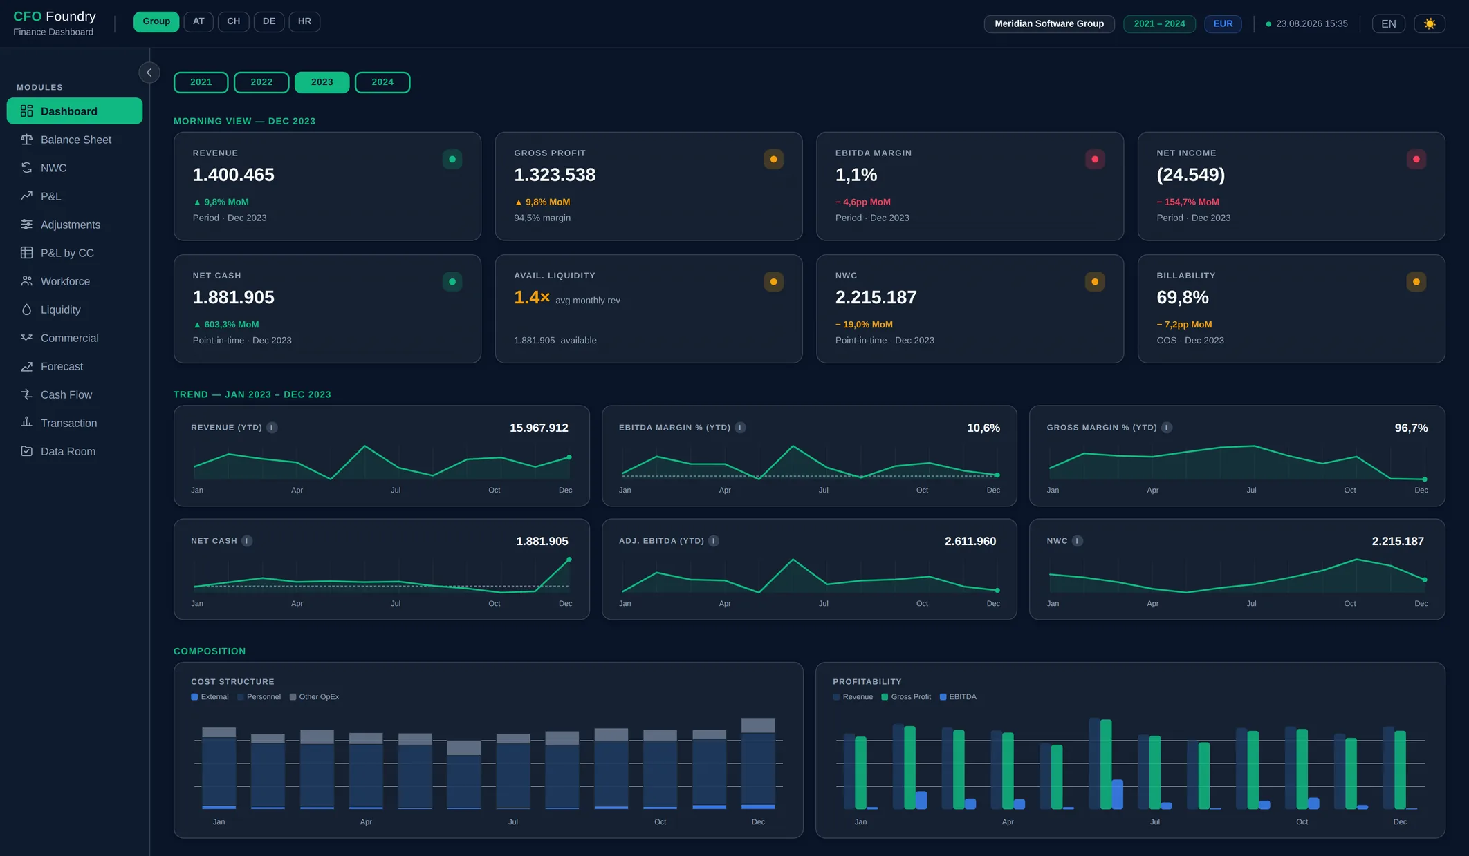The width and height of the screenshot is (1469, 856).
Task: Collapse the sidebar with chevron button
Action: pyautogui.click(x=149, y=73)
